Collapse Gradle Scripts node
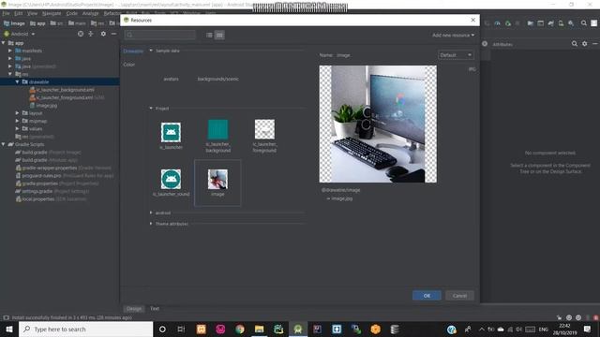Image resolution: width=600 pixels, height=337 pixels. coord(4,144)
